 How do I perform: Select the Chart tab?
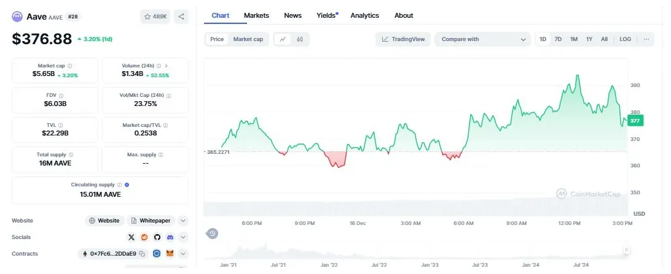(221, 15)
